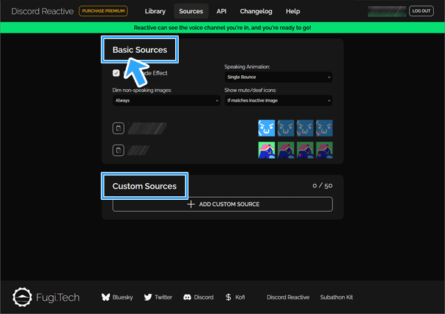Click the copy icon for the second source
The image size is (445, 314).
click(x=118, y=150)
